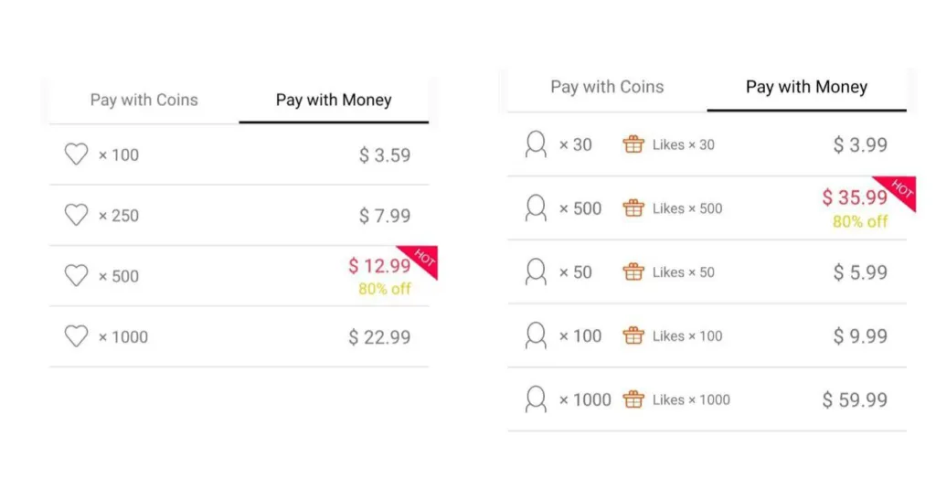This screenshot has width=936, height=500.
Task: Click the follower icon for 100 followers
Action: (x=537, y=335)
